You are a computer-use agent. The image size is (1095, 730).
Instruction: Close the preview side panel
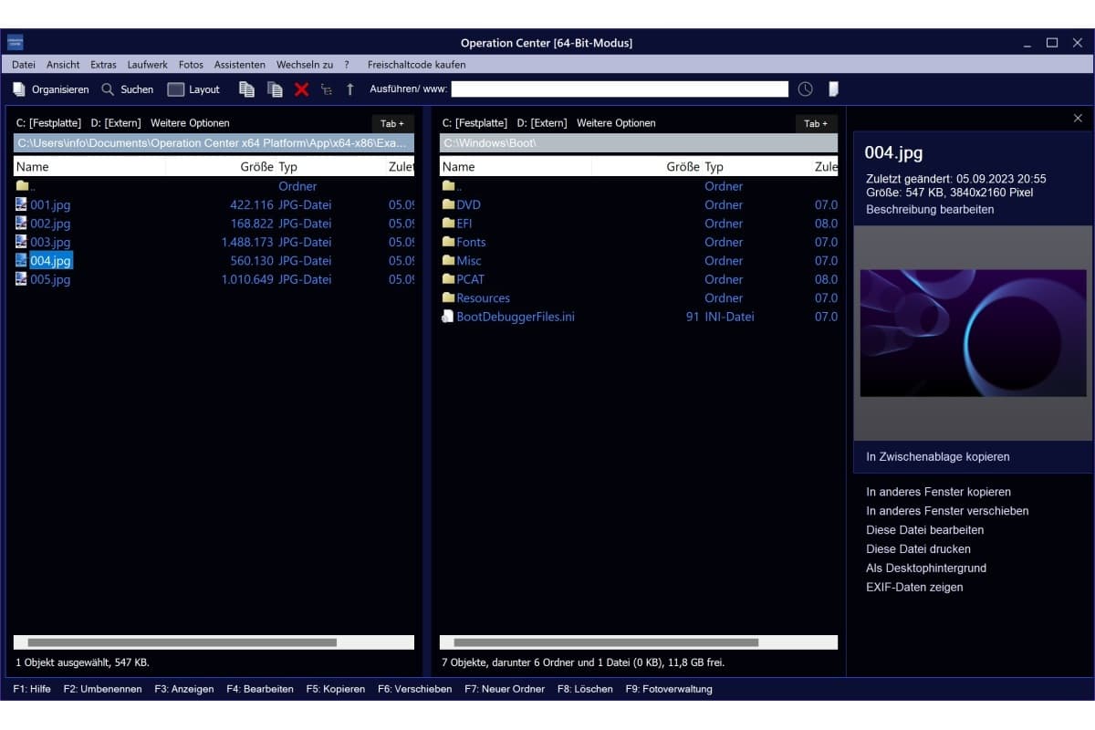pyautogui.click(x=1078, y=119)
